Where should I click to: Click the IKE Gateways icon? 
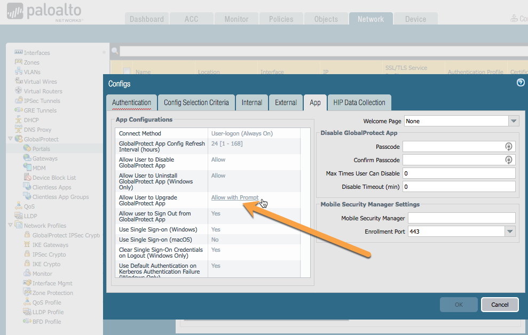tap(27, 244)
